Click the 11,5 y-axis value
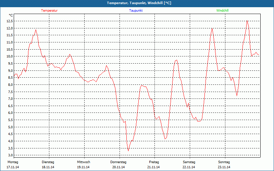 click(10, 35)
